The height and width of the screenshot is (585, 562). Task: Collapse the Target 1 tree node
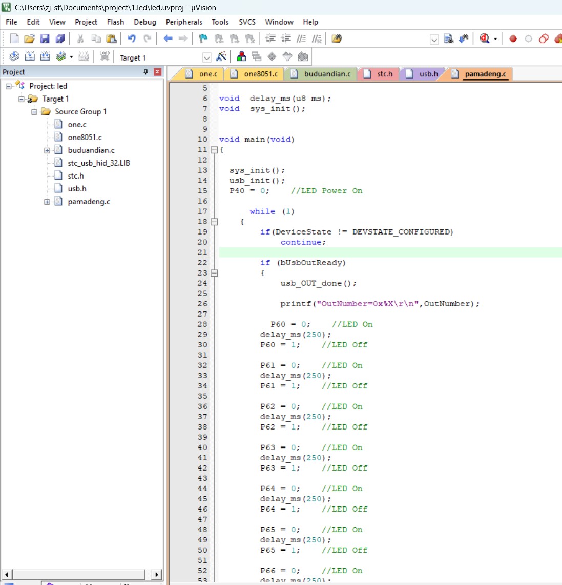coord(21,99)
